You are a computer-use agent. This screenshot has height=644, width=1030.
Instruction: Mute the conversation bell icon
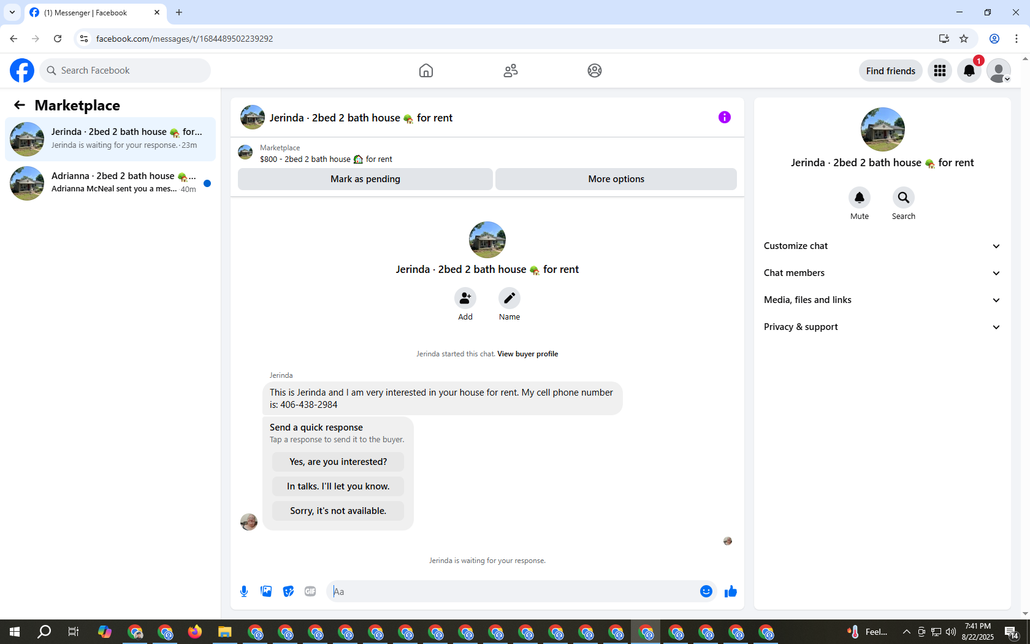[860, 197]
